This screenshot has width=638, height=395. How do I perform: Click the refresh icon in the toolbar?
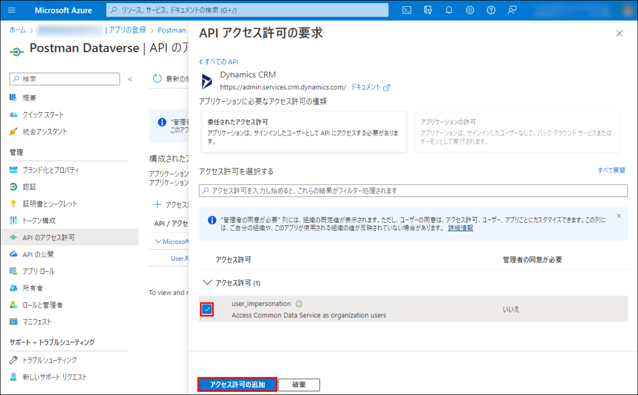click(157, 79)
